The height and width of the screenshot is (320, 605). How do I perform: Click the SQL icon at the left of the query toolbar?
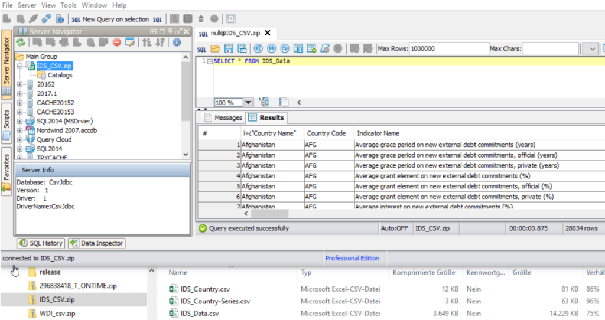point(202,50)
